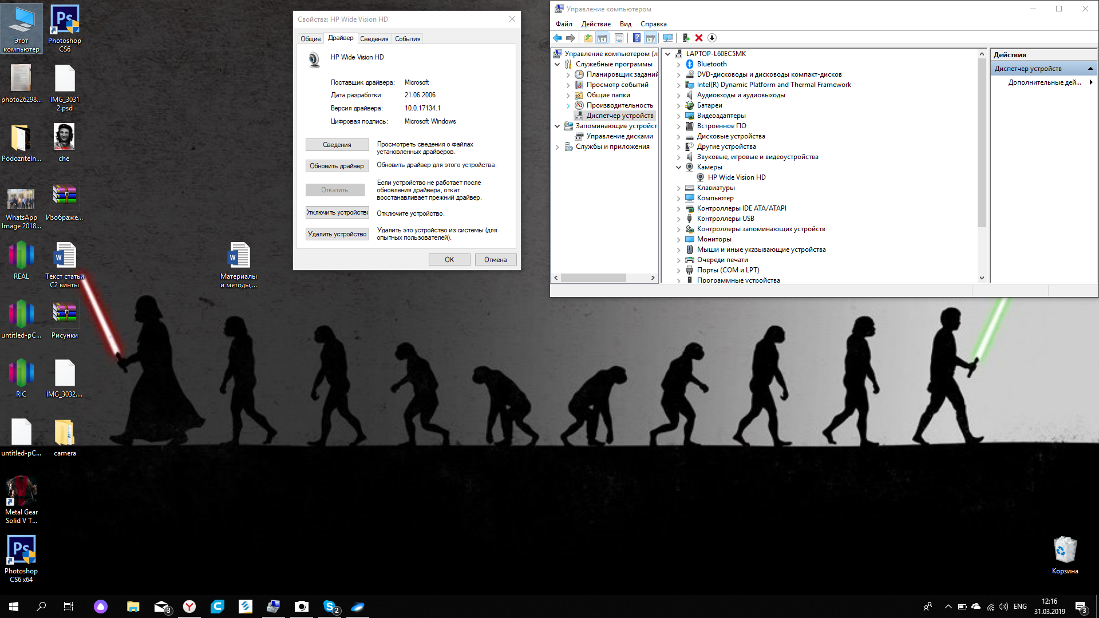Switch to Общие tab in properties dialog
1099x618 pixels.
coord(311,39)
